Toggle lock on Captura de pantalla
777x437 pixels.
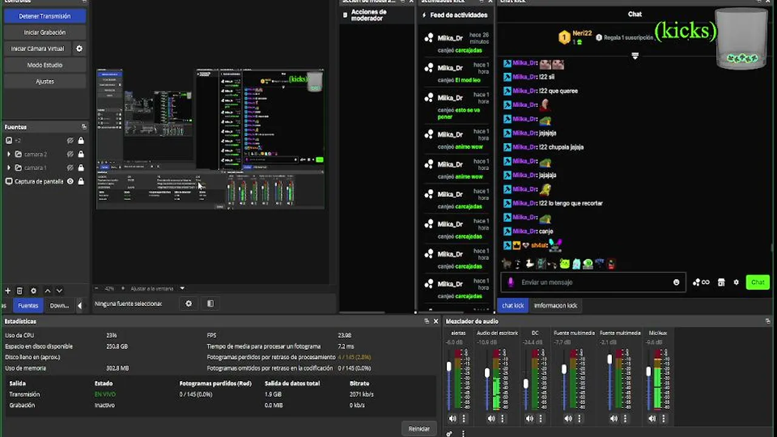[x=81, y=181]
